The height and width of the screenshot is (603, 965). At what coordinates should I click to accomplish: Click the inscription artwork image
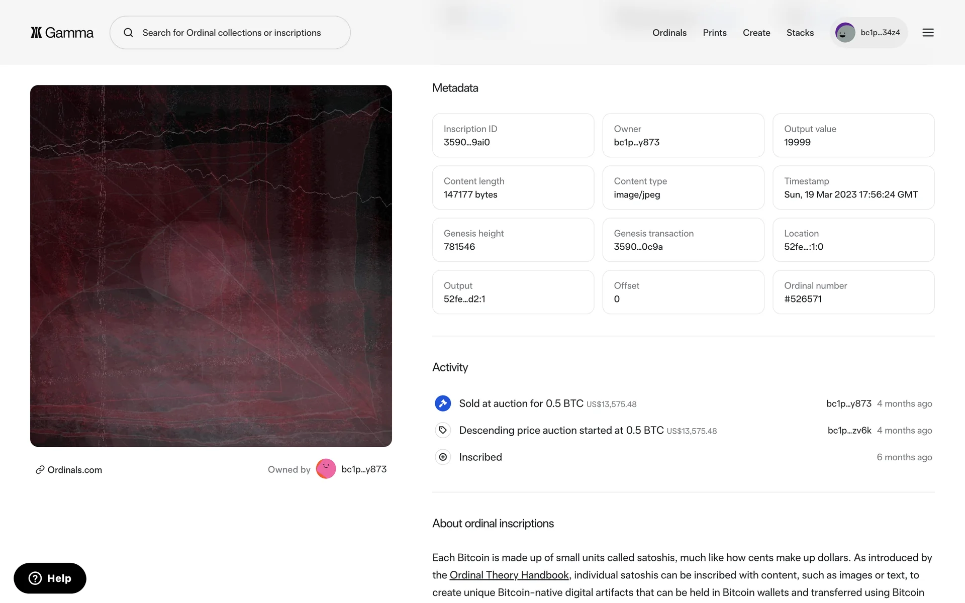tap(211, 266)
